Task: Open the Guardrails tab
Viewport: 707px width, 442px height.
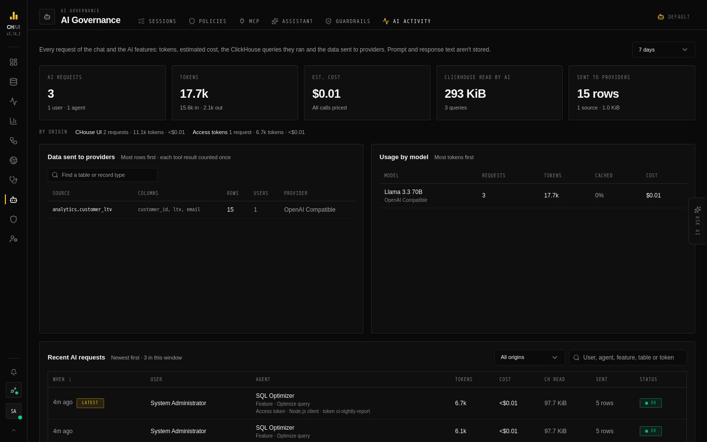Action: pyautogui.click(x=348, y=21)
